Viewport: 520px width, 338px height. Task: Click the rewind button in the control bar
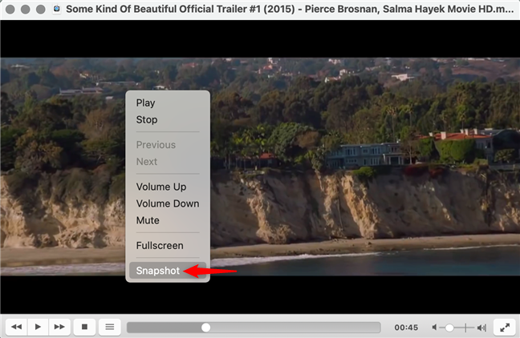point(17,327)
